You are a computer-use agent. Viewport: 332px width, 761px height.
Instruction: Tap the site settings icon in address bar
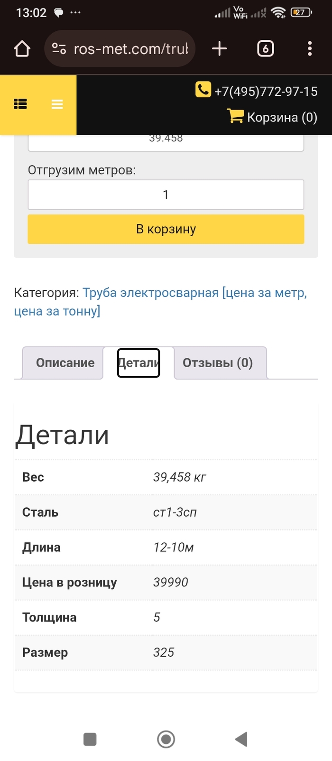(x=59, y=48)
